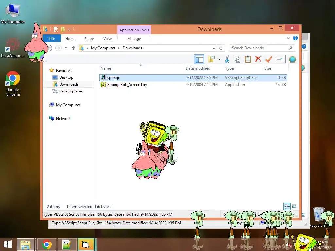Select Favorites in the navigation pane

63,71
